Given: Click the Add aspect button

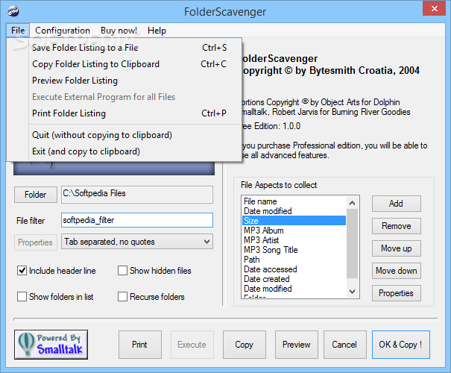Looking at the screenshot, I should 397,204.
